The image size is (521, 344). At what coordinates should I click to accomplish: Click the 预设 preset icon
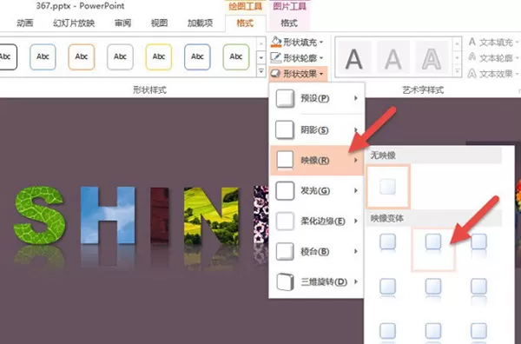click(x=285, y=99)
